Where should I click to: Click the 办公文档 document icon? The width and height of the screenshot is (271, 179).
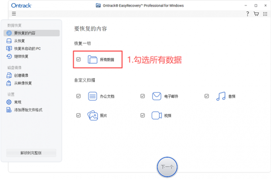tap(92, 96)
